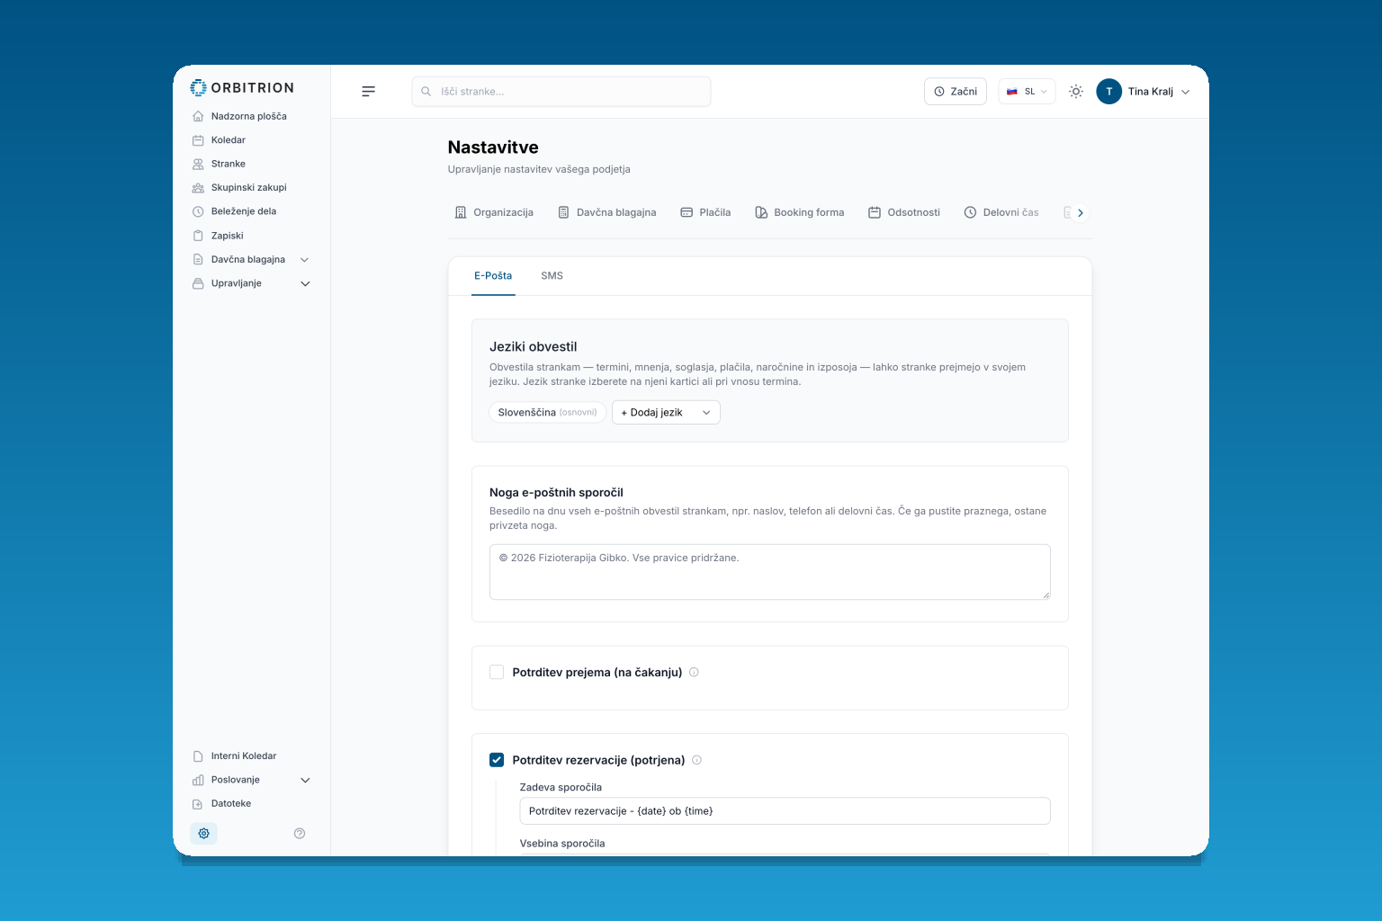Image resolution: width=1382 pixels, height=921 pixels.
Task: Switch the light/dark theme sun icon
Action: tap(1076, 91)
